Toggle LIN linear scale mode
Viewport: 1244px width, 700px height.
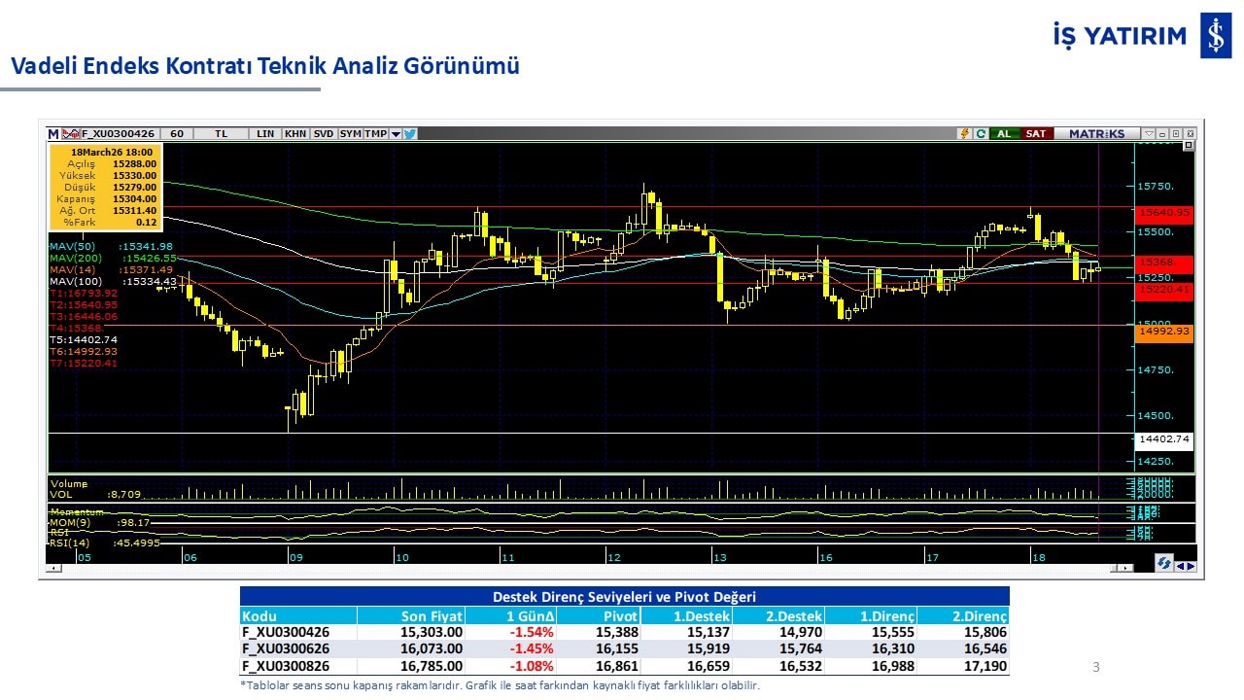265,134
